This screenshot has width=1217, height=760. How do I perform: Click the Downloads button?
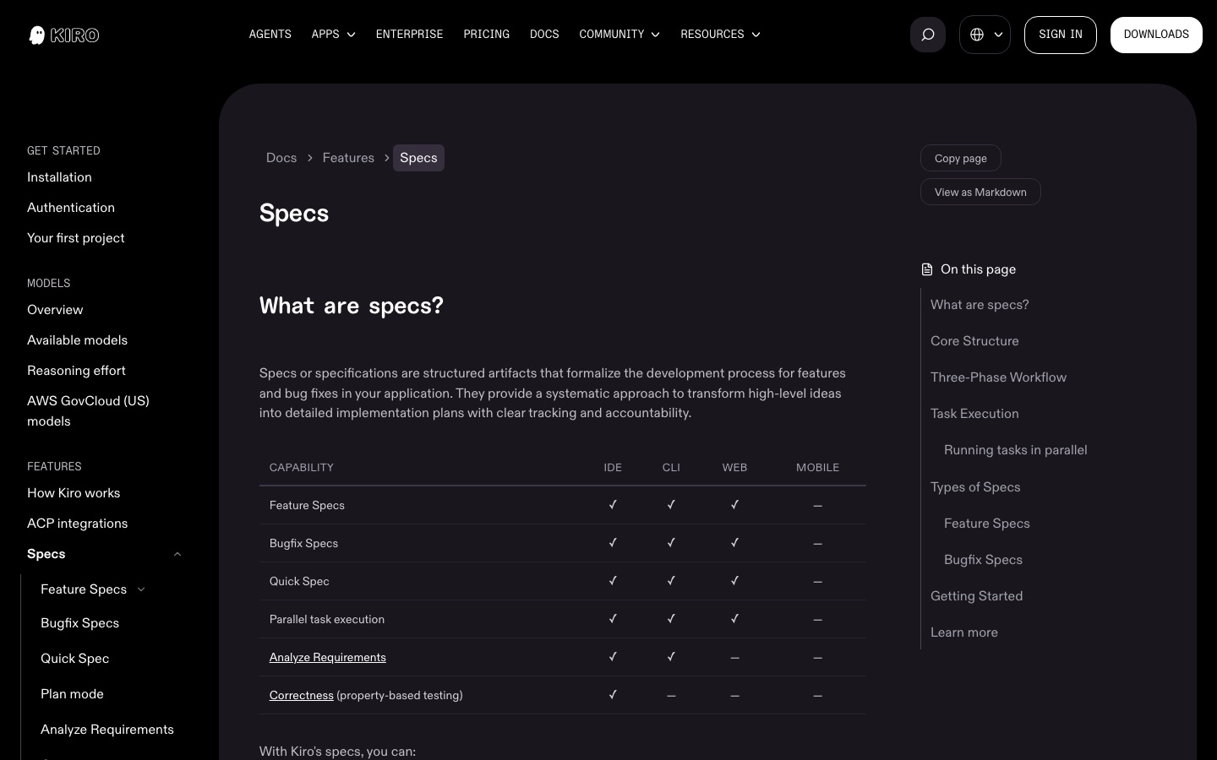[x=1156, y=35]
